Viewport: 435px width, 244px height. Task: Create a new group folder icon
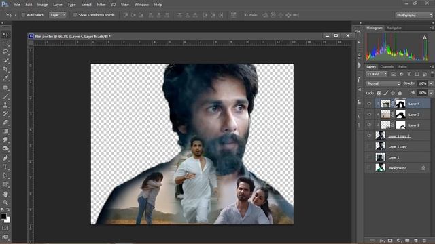[407, 241]
